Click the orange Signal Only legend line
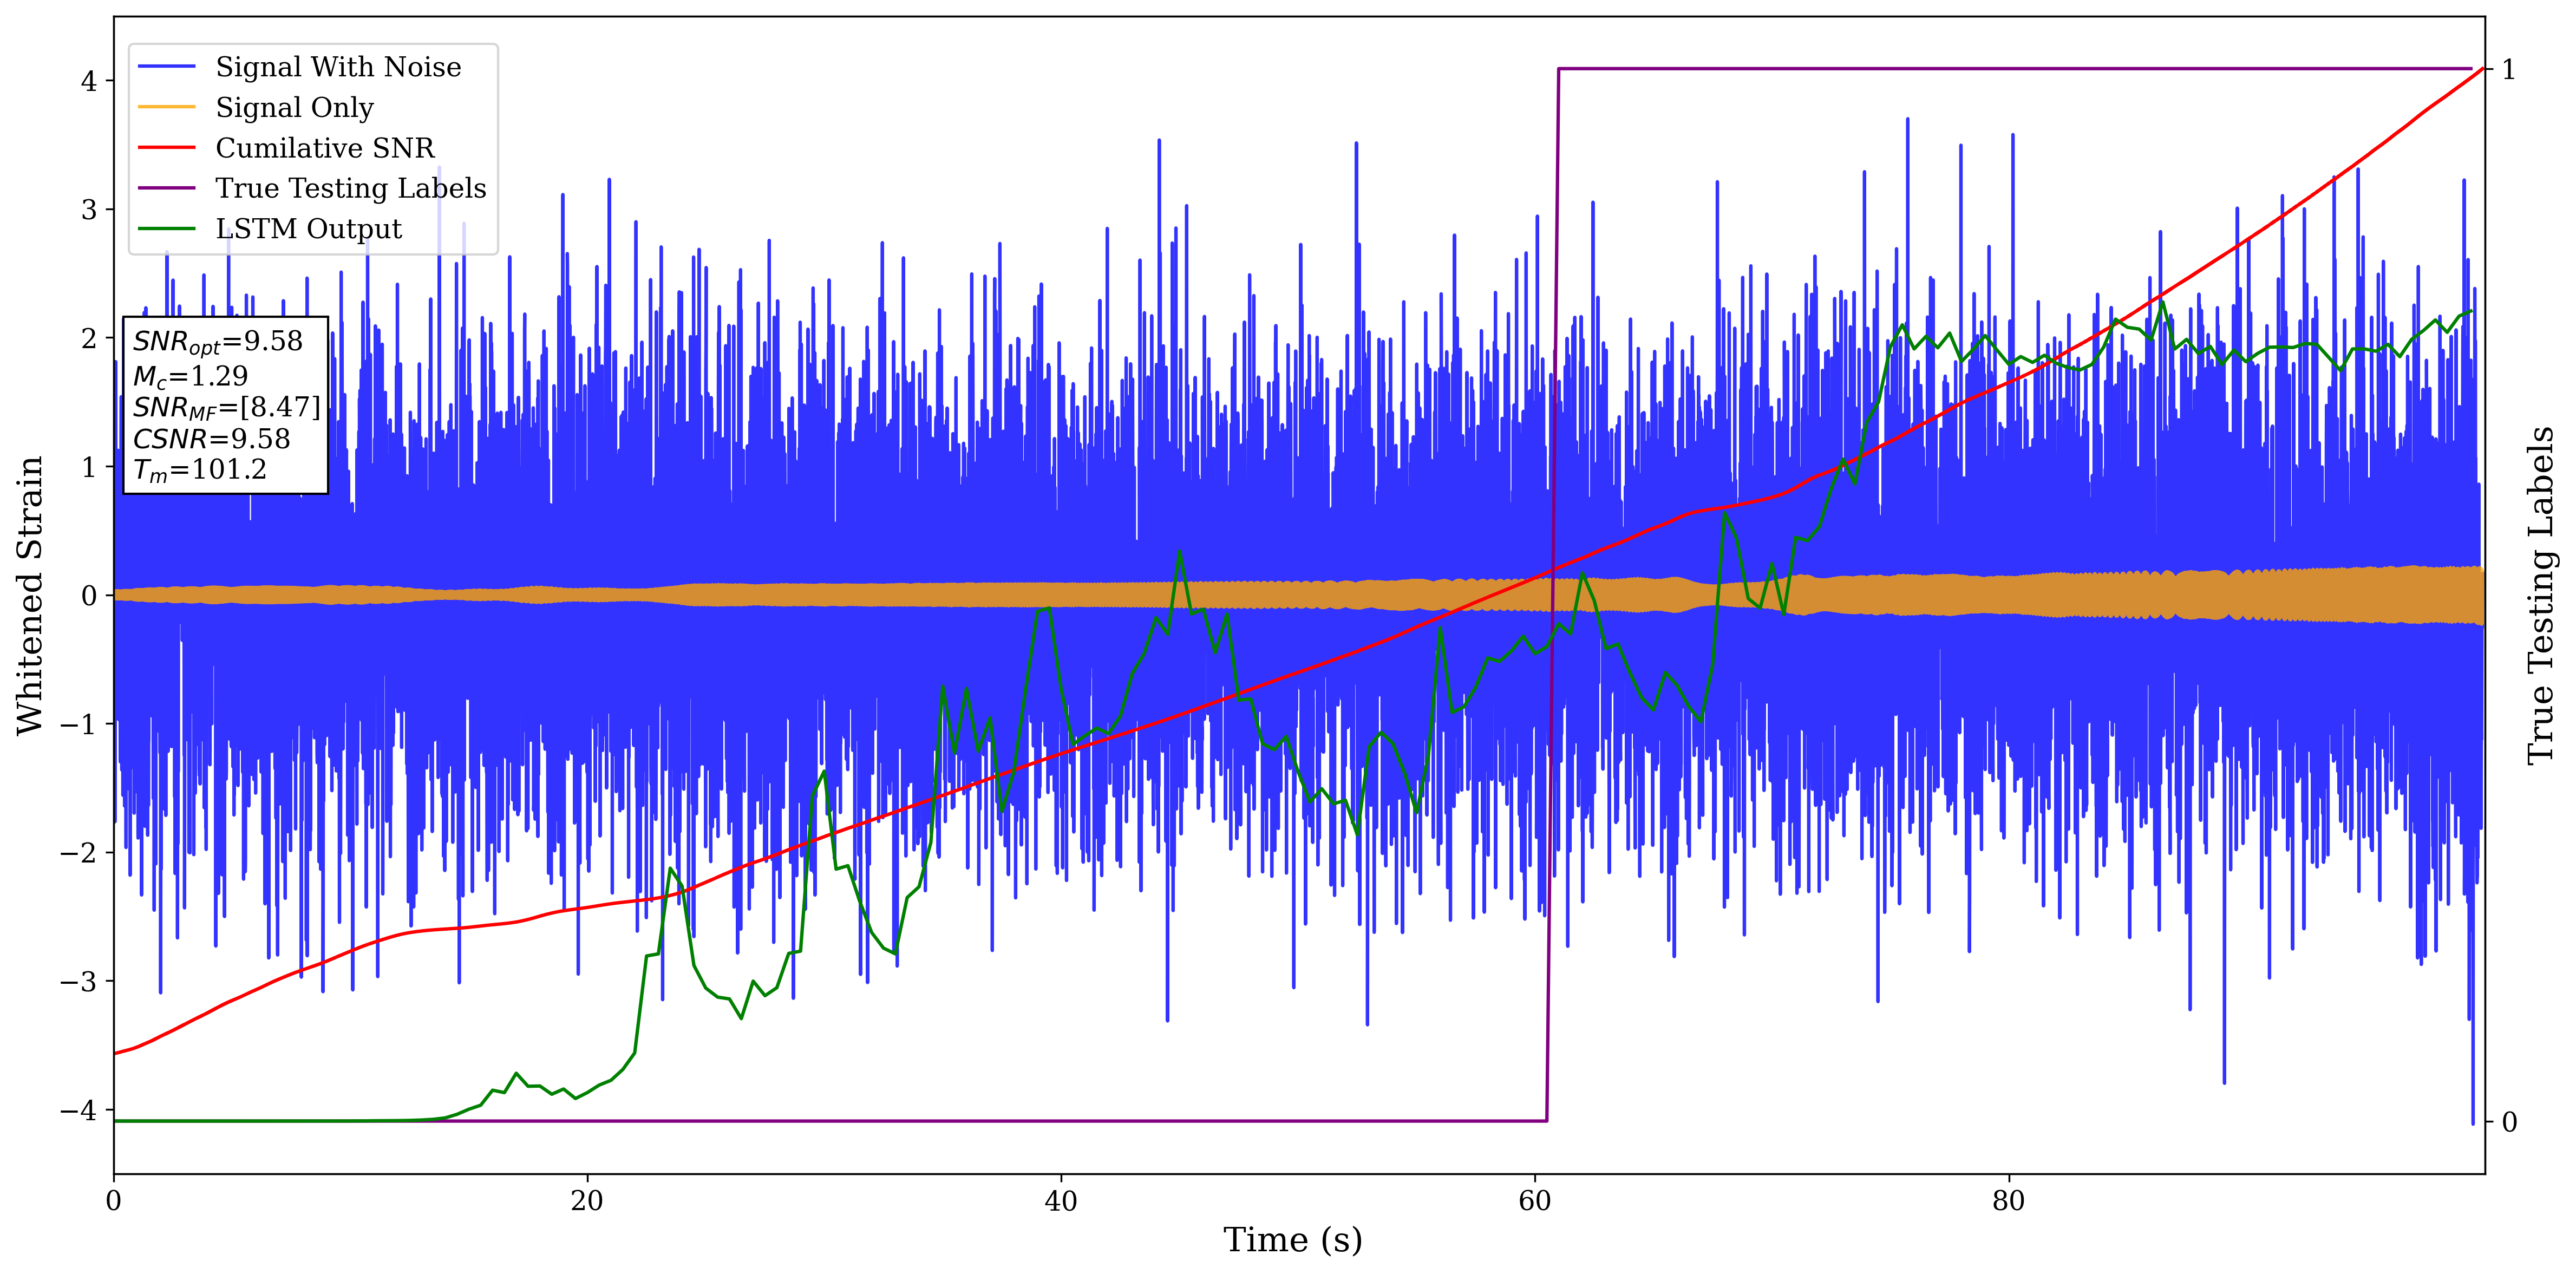Image resolution: width=2576 pixels, height=1274 pixels. click(x=167, y=107)
